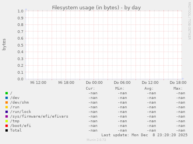This screenshot has width=193, height=144.
Task: Select the /sys/firmware/efi/efivars legend label
Action: coord(39,116)
